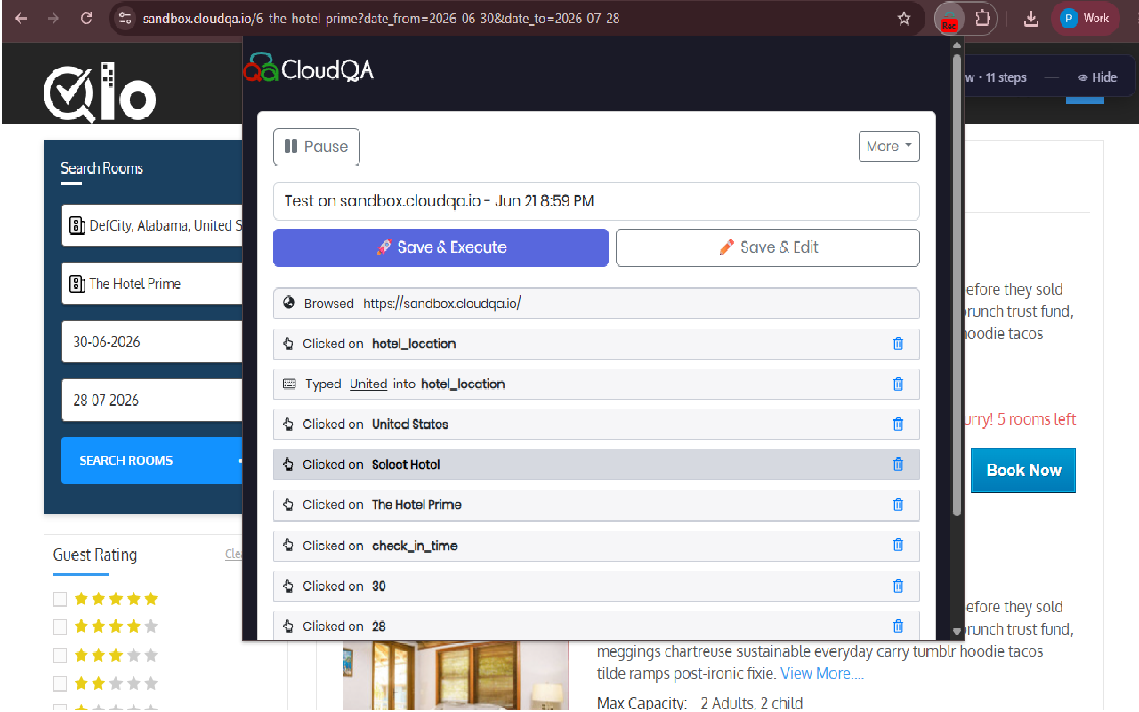Click Save & Execute
This screenshot has width=1139, height=712.
(440, 247)
